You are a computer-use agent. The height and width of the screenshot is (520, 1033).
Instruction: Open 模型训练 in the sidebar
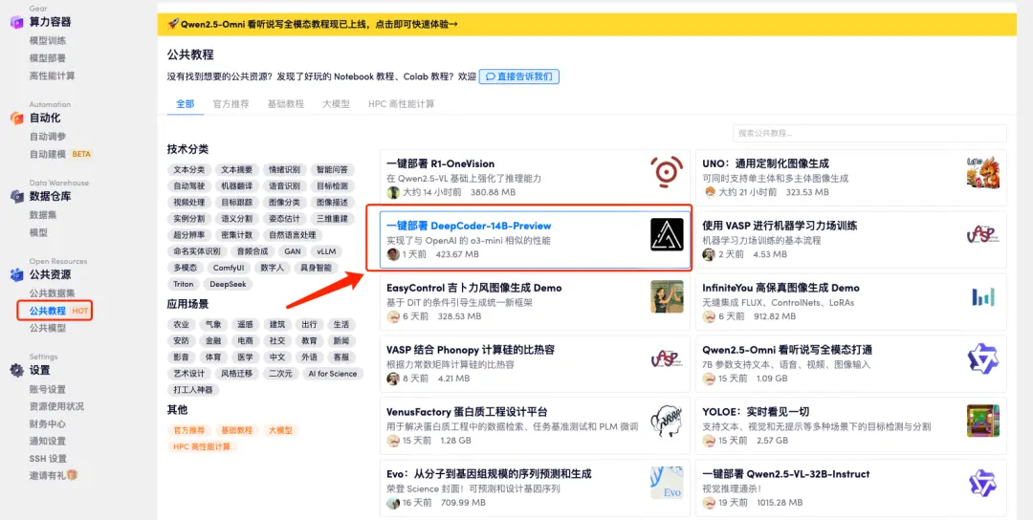click(48, 41)
